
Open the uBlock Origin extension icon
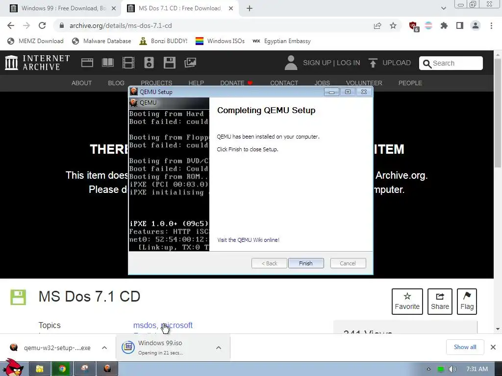(x=413, y=26)
